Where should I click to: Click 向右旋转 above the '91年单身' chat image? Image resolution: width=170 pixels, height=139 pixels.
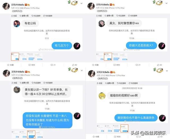click(x=48, y=83)
